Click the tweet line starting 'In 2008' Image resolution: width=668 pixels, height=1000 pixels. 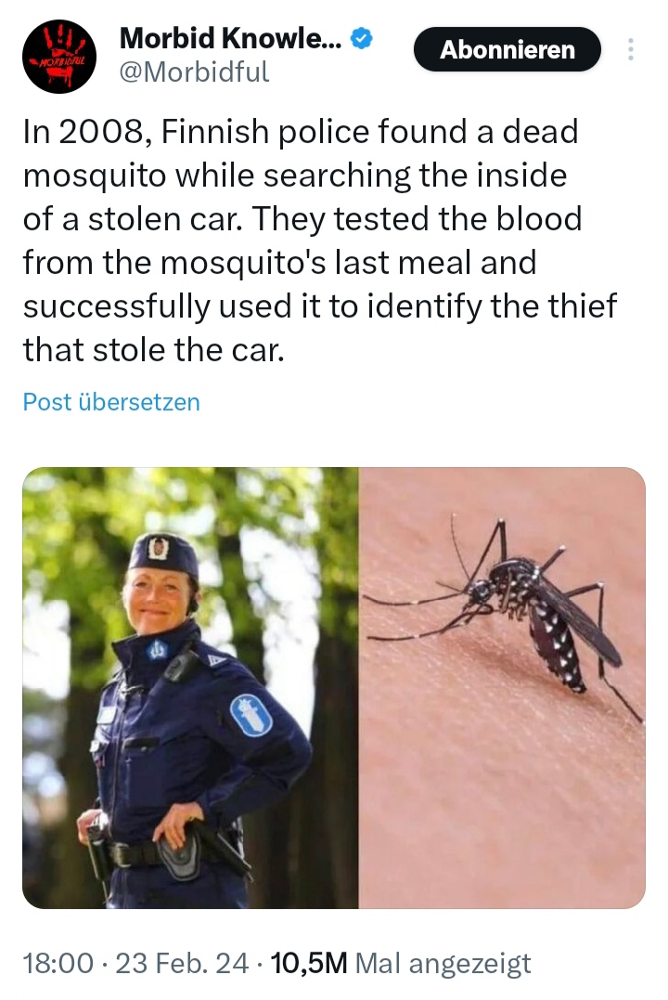301,132
